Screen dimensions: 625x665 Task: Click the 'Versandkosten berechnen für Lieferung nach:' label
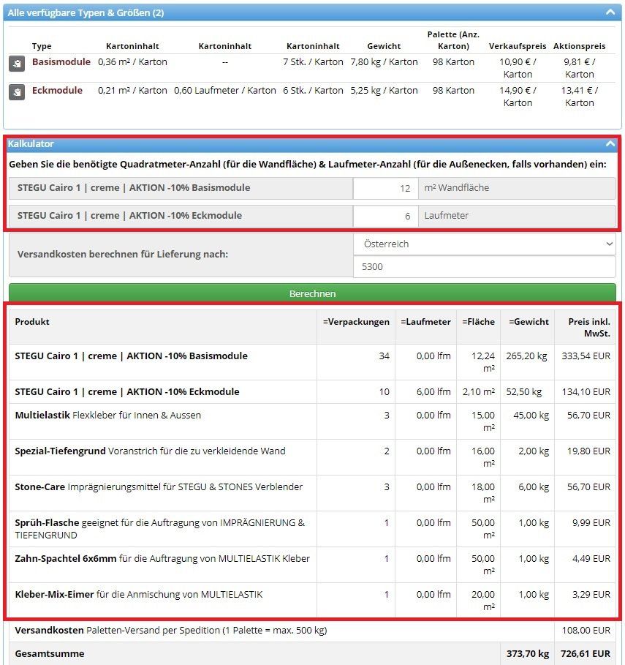[123, 254]
